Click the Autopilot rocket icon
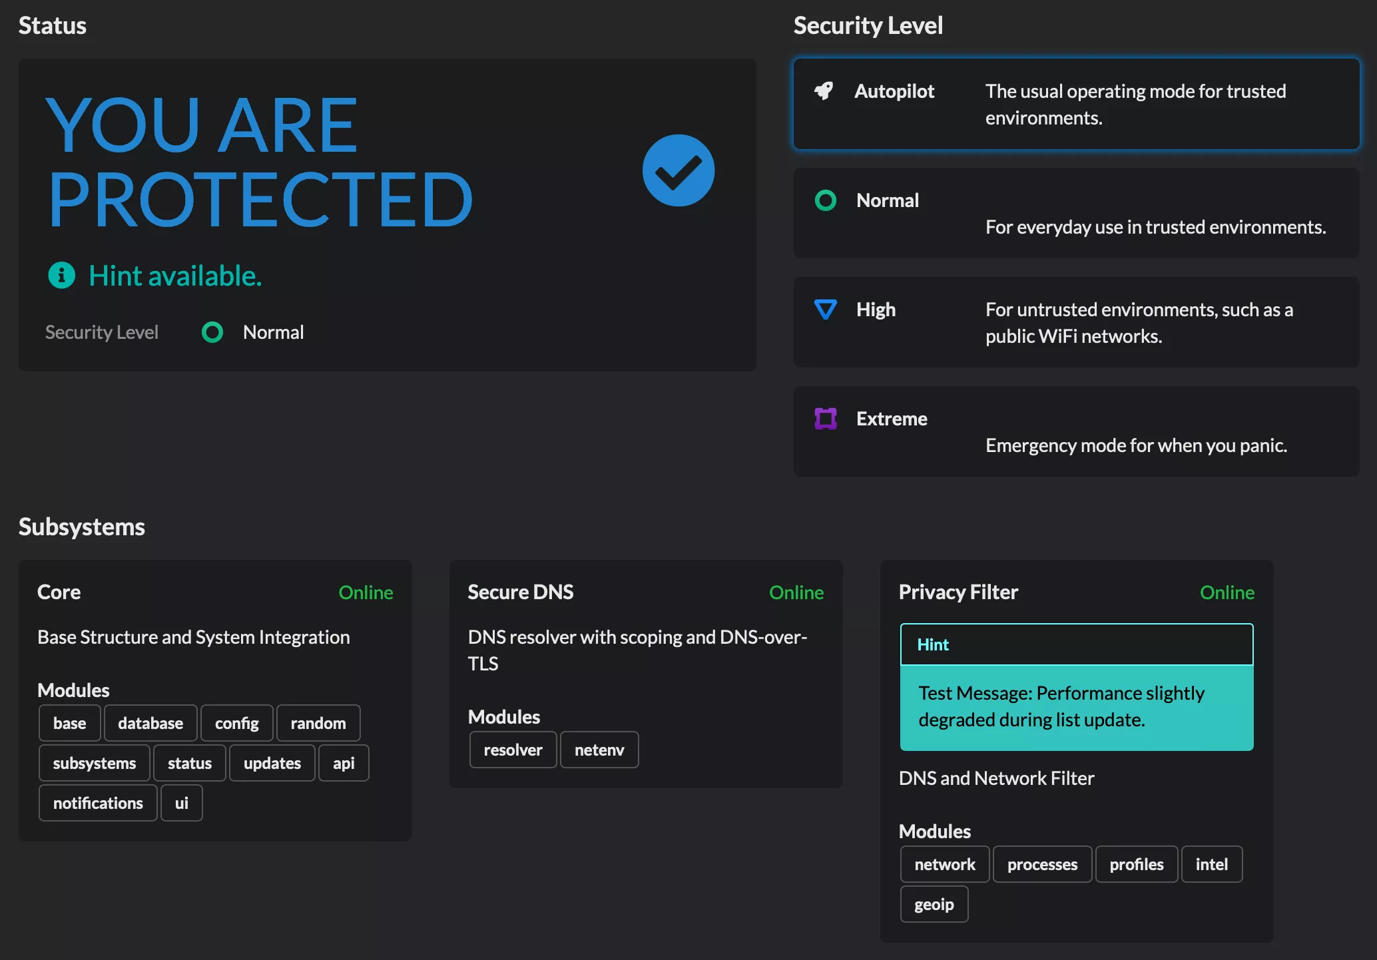1377x960 pixels. 824,91
